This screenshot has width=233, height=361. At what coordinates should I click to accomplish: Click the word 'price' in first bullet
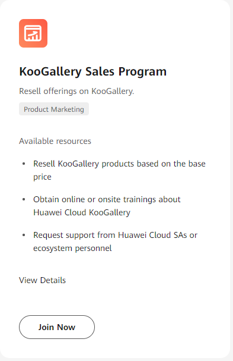pos(42,177)
